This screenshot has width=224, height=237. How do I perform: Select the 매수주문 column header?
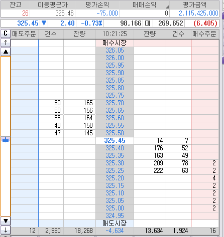point(205,34)
